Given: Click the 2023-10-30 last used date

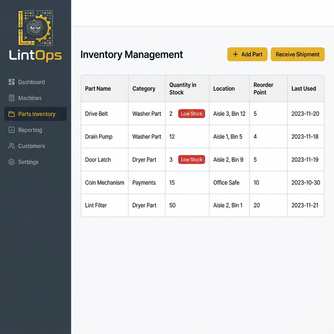Looking at the screenshot, I should coord(306,183).
